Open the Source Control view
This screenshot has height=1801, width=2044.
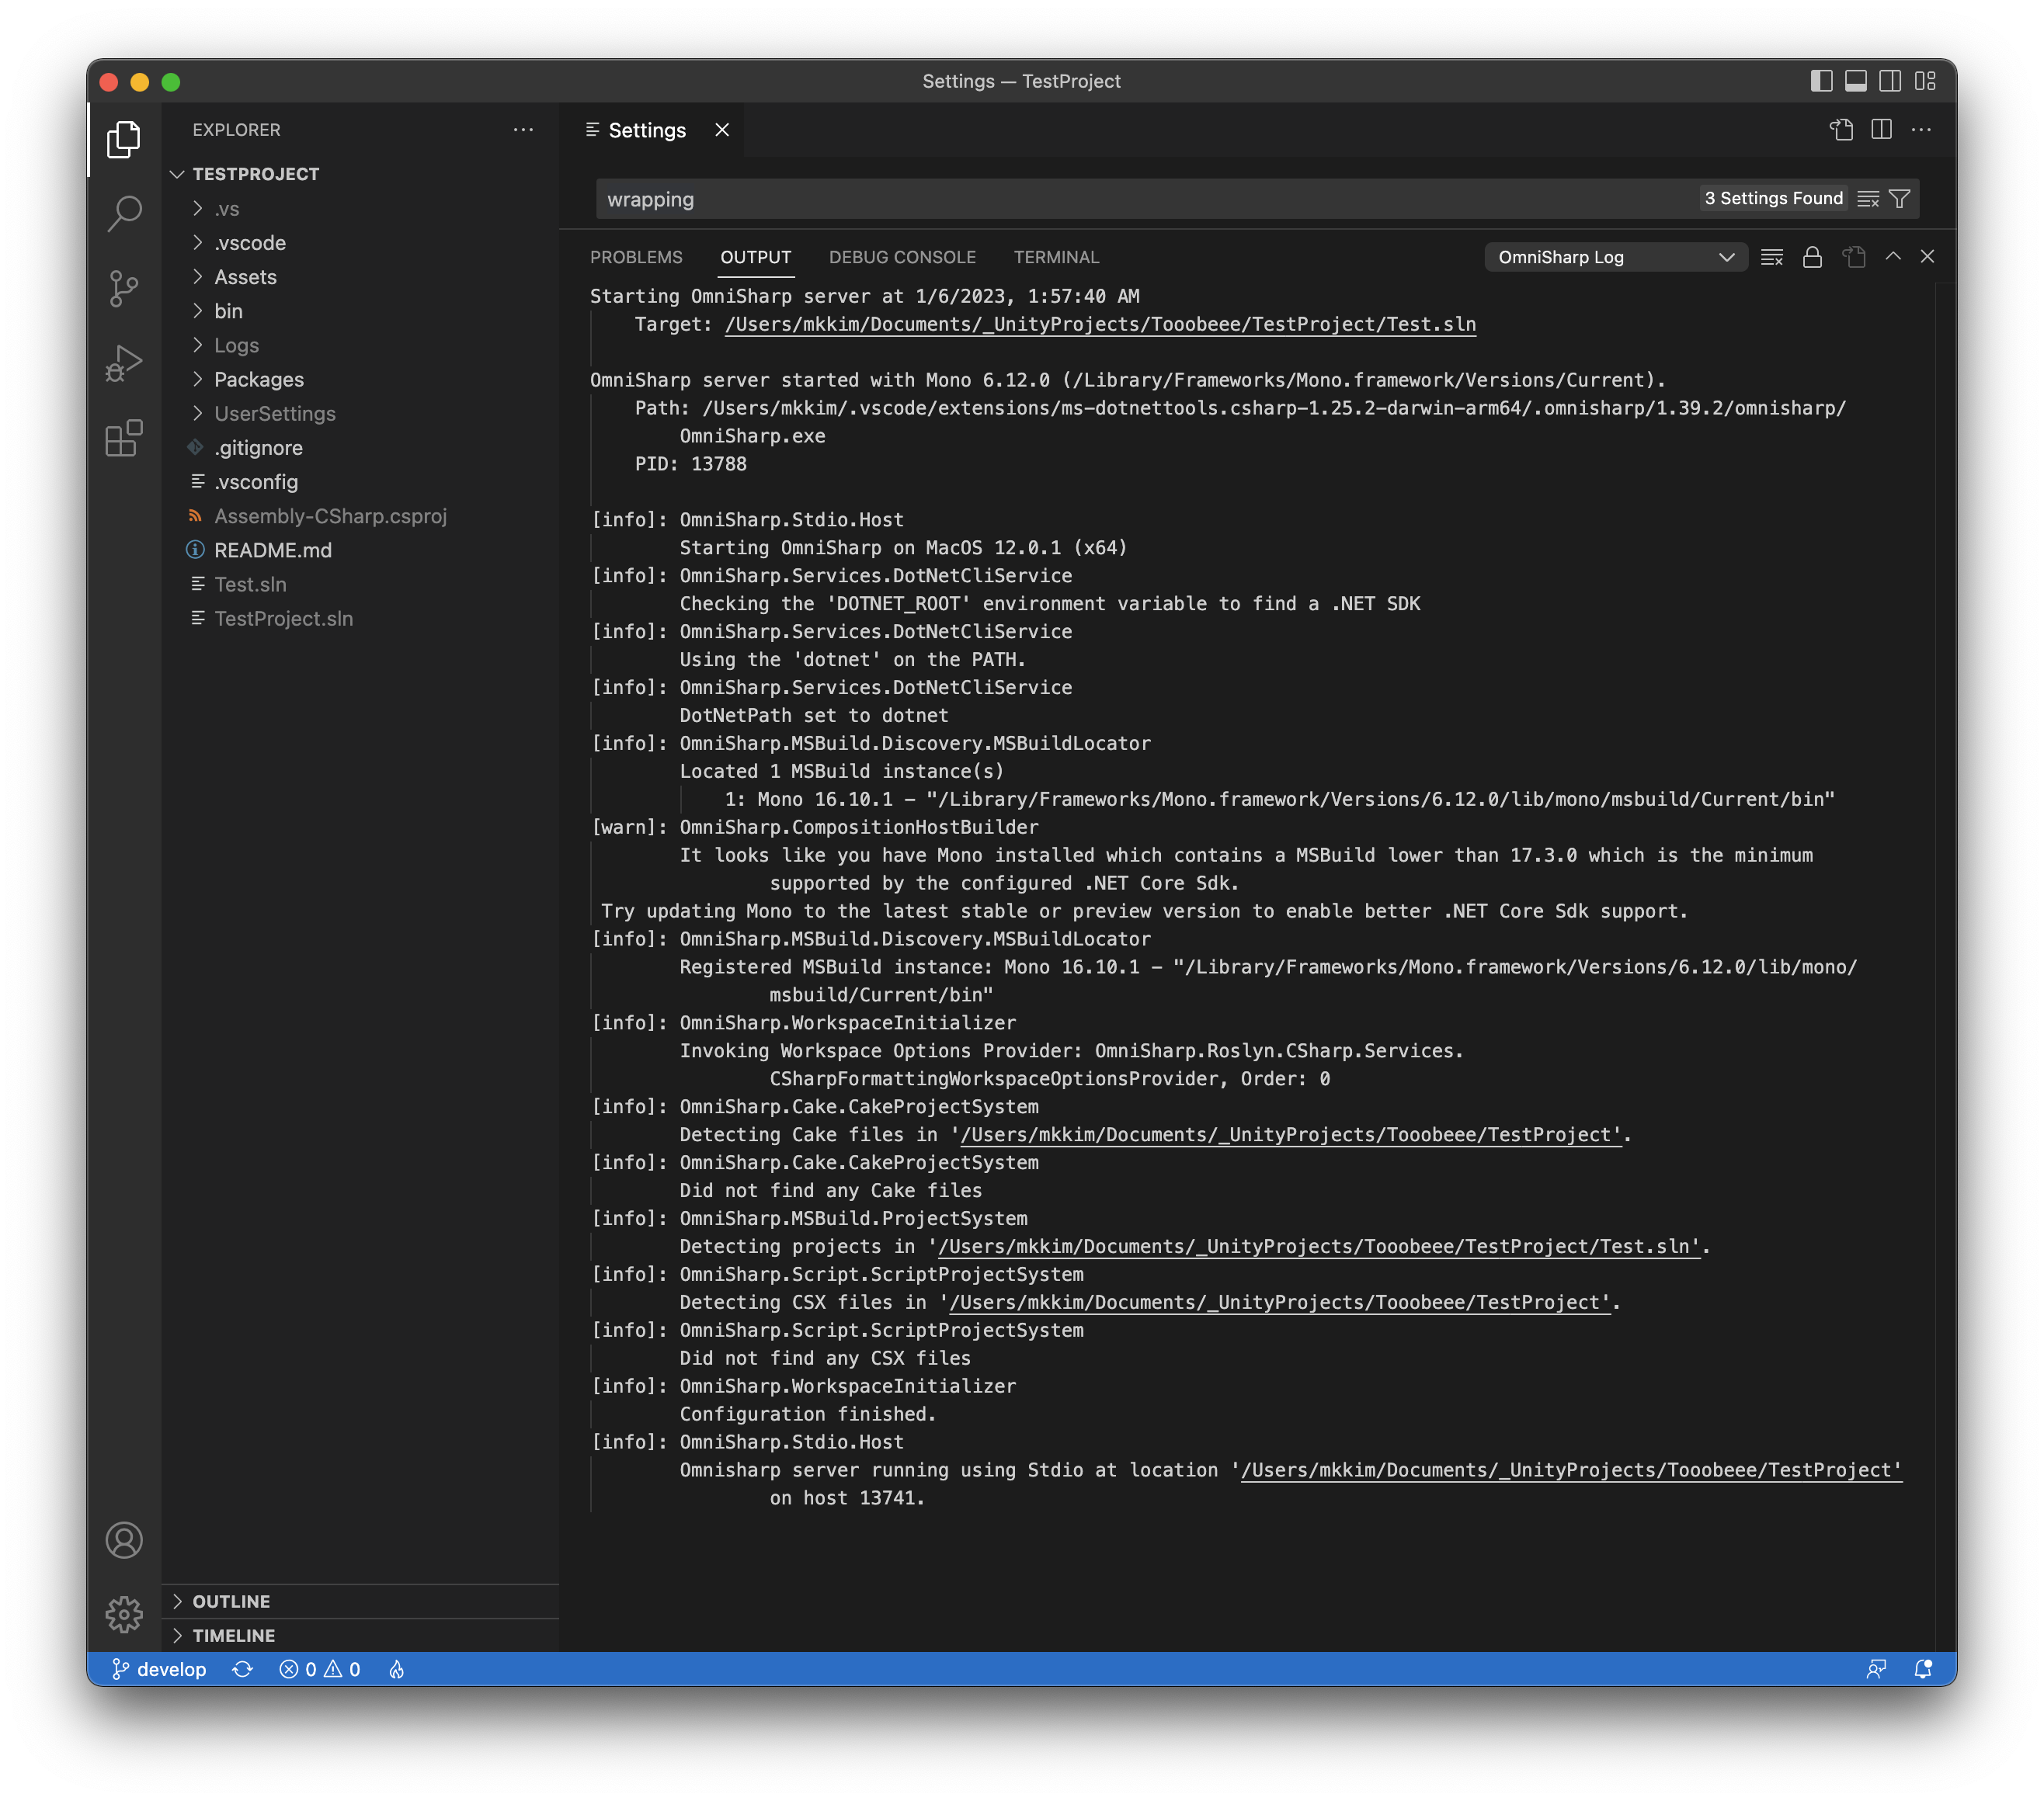pos(124,289)
